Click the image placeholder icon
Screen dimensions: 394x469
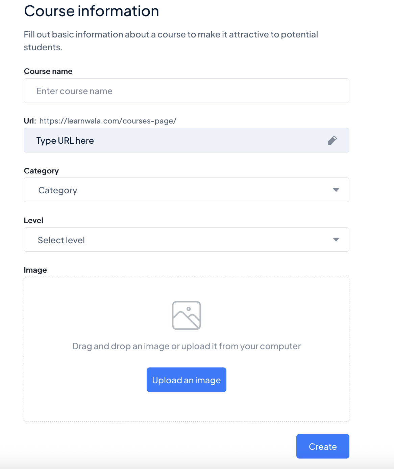[x=187, y=315]
